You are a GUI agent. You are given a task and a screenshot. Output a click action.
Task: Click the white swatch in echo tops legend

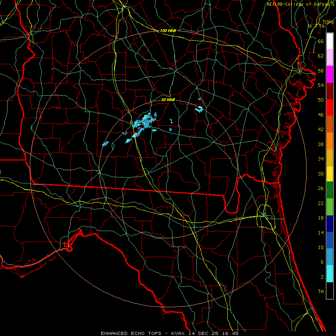(x=330, y=41)
